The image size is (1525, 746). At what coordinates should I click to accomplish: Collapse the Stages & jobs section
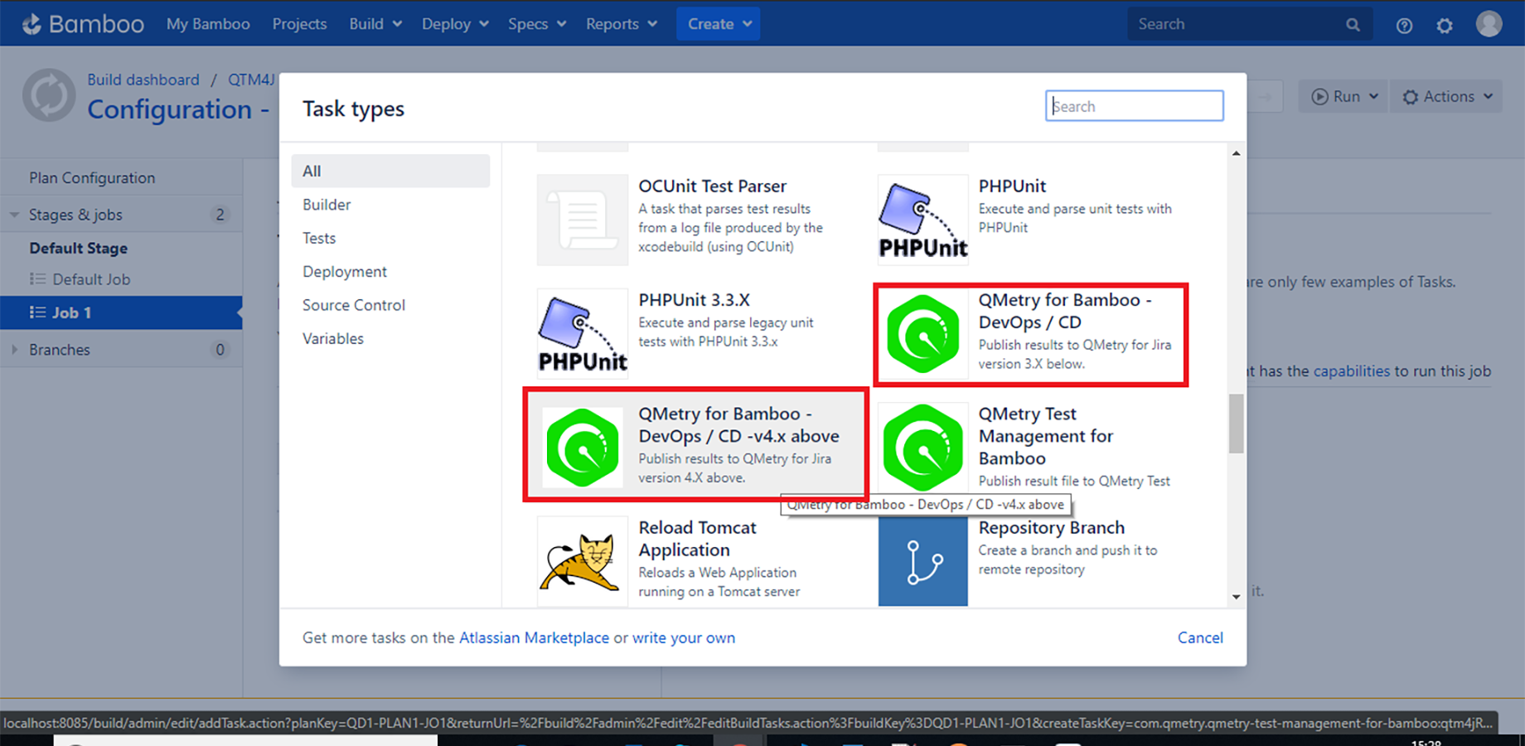(x=14, y=215)
